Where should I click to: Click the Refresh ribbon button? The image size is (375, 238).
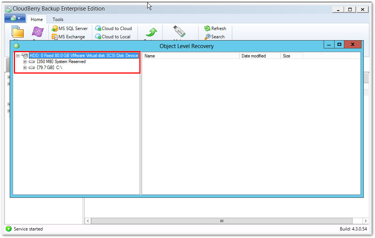tap(215, 29)
